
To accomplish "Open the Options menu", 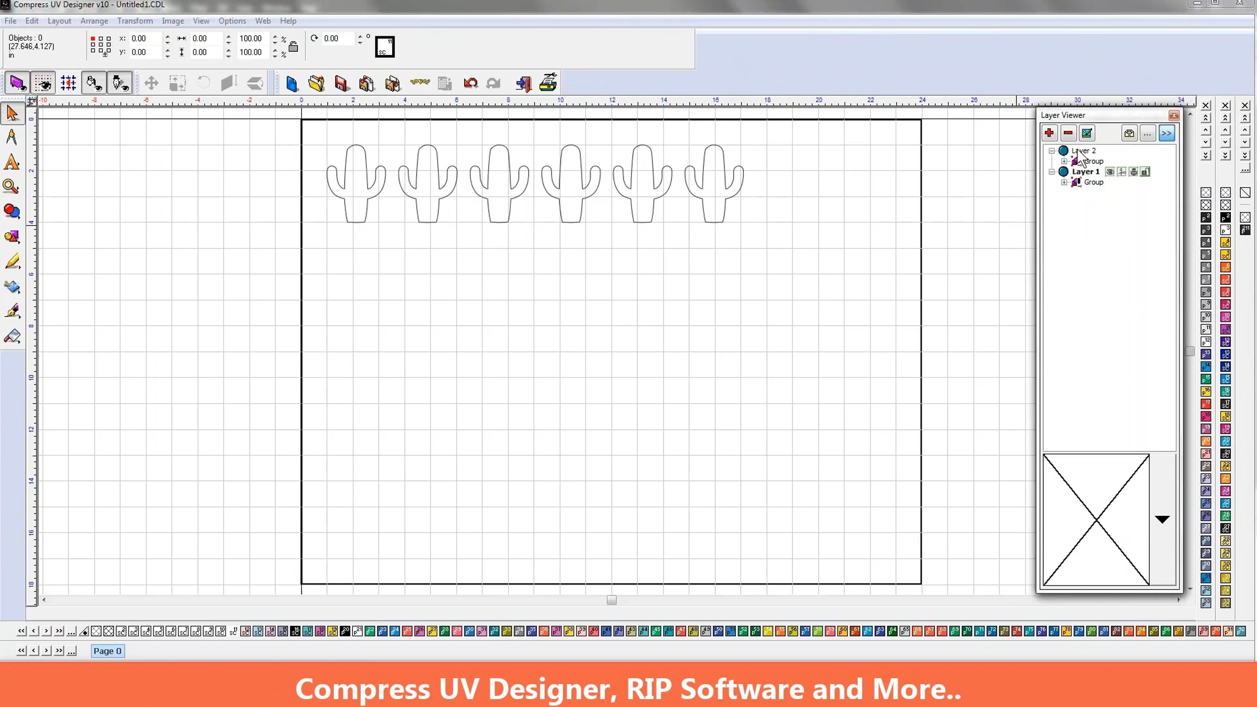I will click(x=232, y=21).
